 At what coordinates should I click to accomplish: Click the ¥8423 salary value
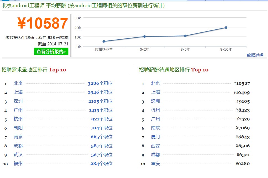tap(243, 110)
